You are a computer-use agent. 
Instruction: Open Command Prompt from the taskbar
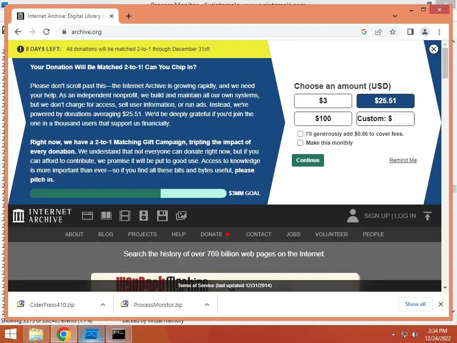[119, 334]
